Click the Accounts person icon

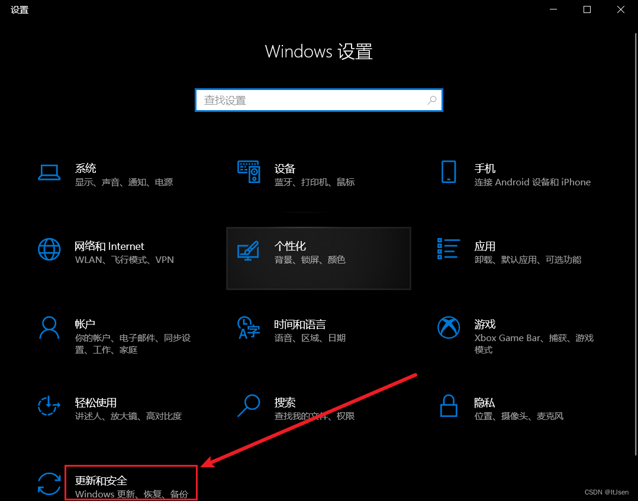(49, 327)
